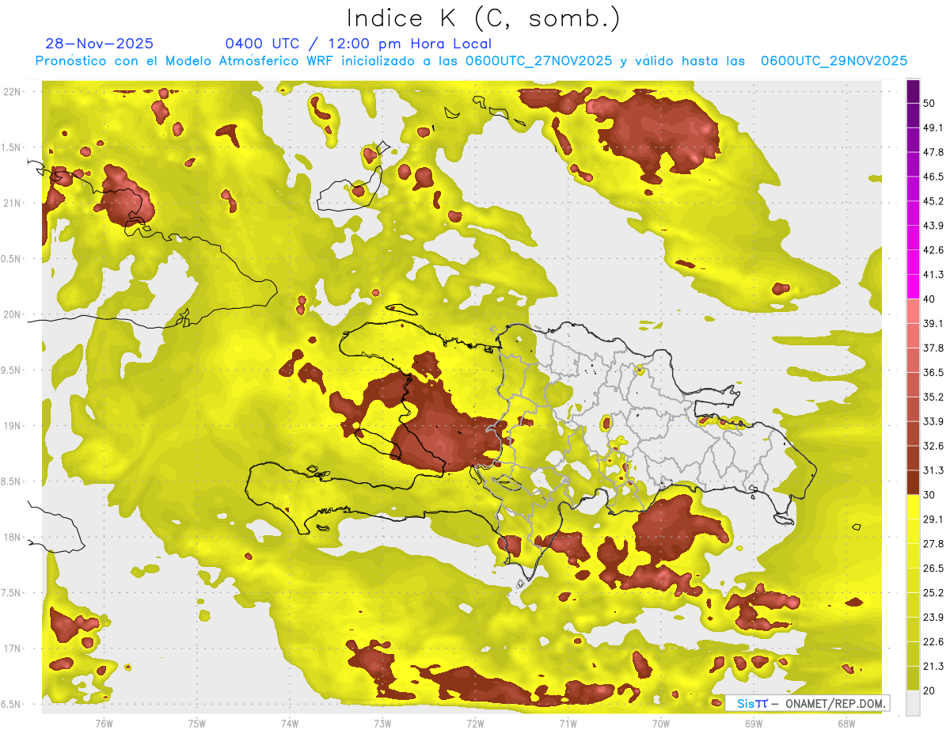Click the color scale value '41.3'

(933, 275)
